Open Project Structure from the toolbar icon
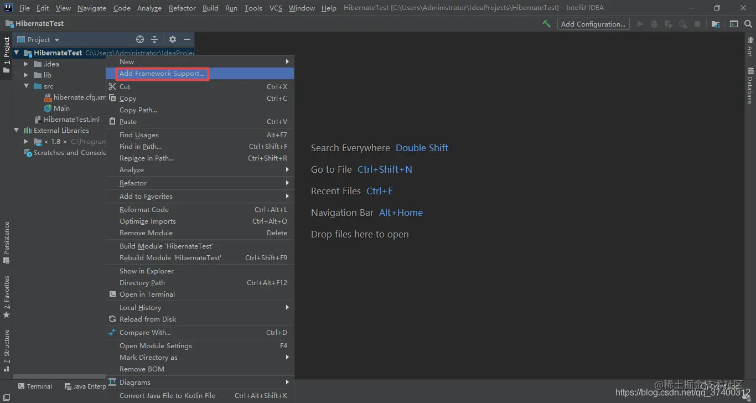Image resolution: width=756 pixels, height=403 pixels. 716,24
